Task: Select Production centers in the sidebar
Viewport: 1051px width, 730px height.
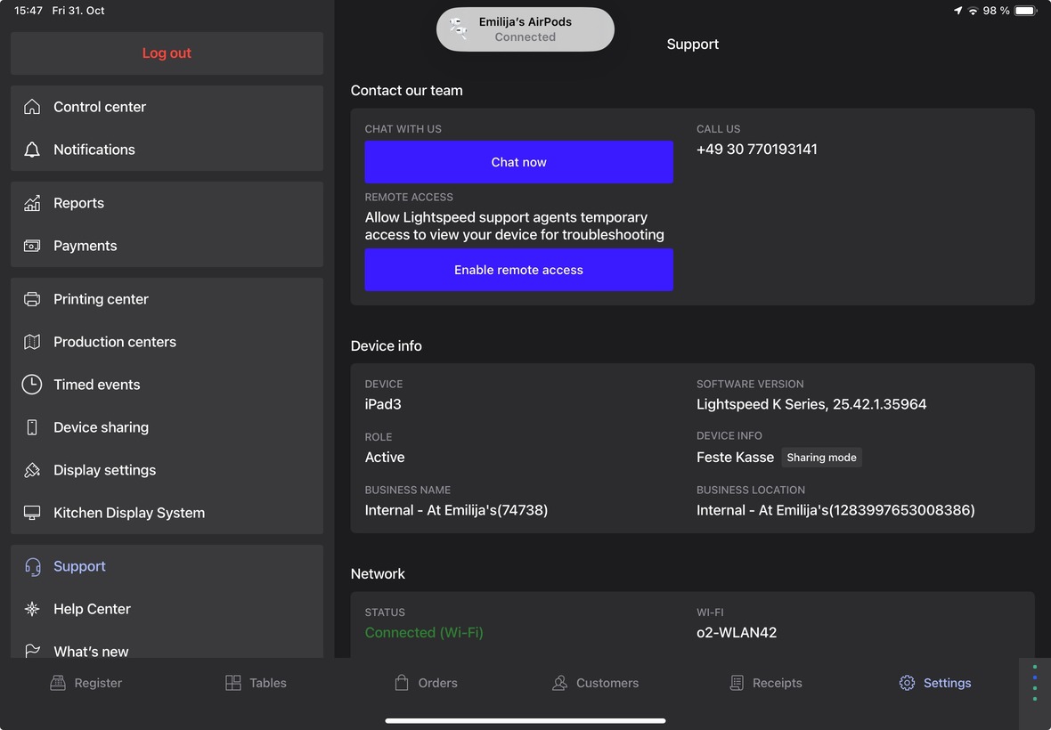Action: (114, 342)
